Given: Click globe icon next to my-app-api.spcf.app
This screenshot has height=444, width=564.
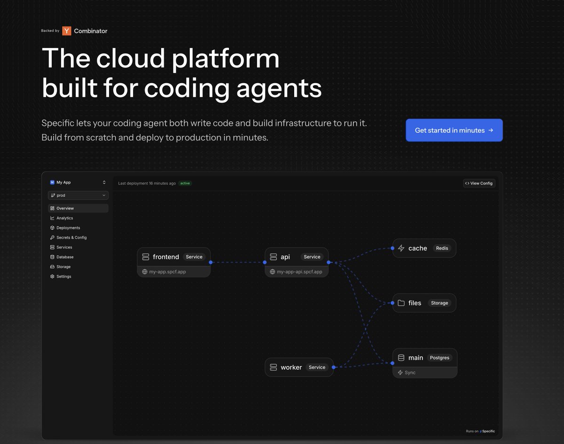Looking at the screenshot, I should [x=273, y=272].
